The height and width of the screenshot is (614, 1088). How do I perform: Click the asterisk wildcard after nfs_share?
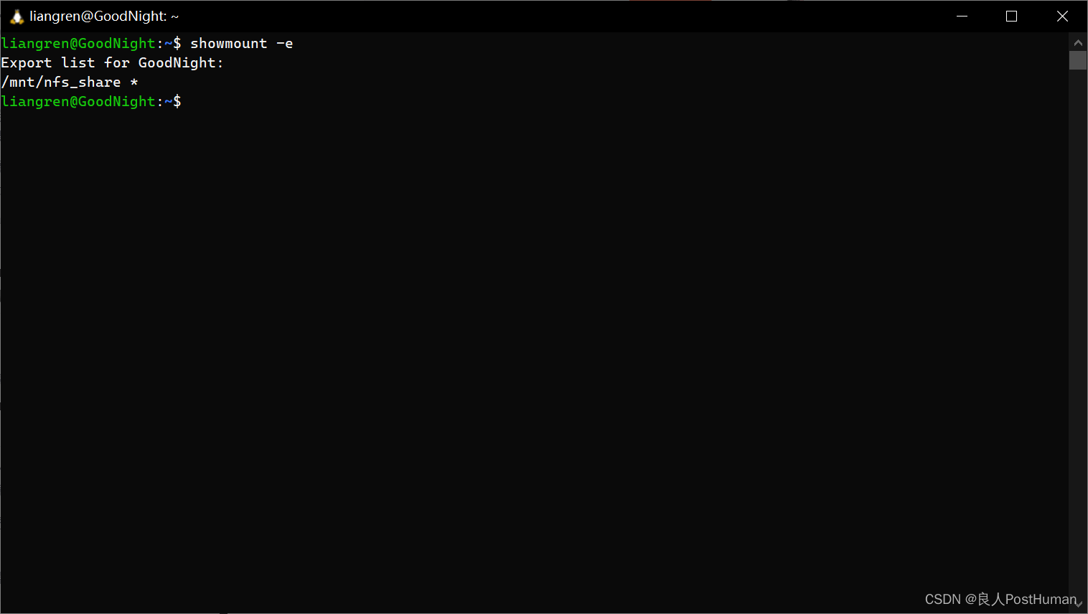[x=134, y=82]
